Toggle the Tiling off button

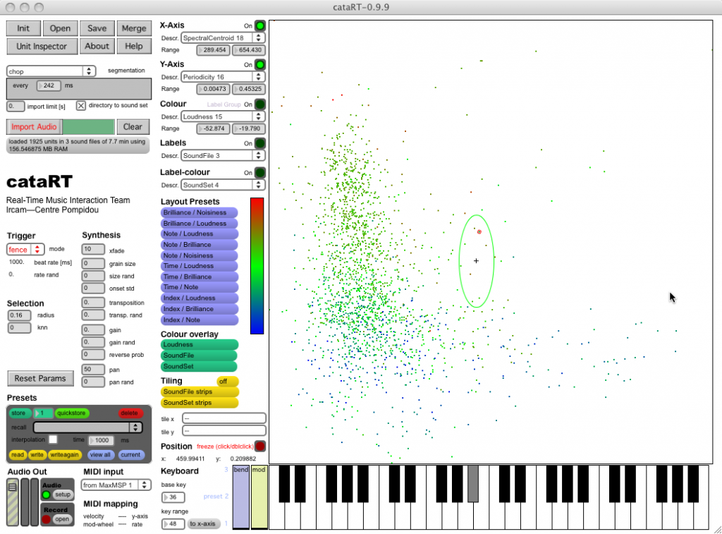(227, 381)
